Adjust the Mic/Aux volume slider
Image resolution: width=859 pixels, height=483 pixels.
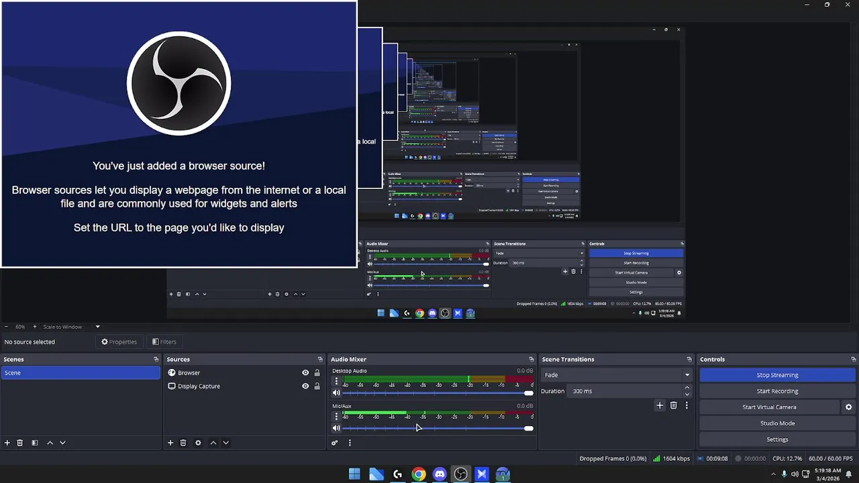tap(438, 428)
